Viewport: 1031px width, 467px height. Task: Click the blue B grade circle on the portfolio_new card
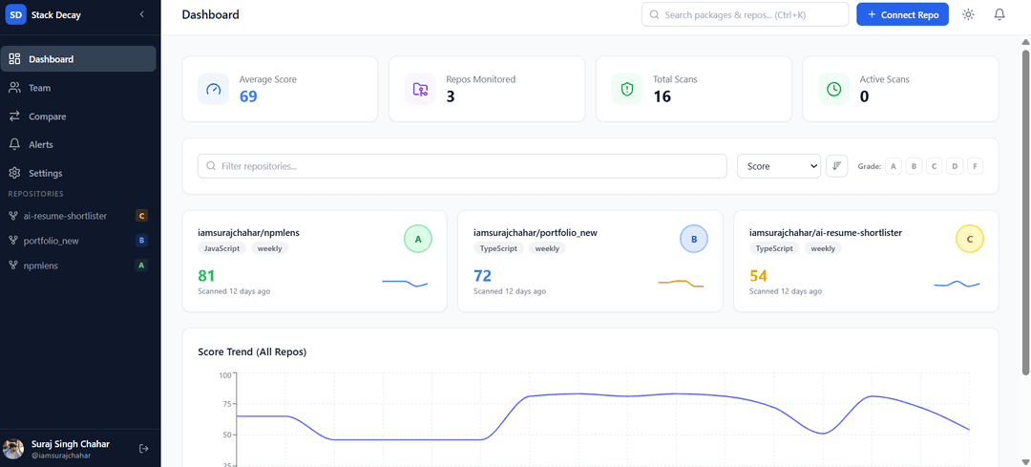pyautogui.click(x=694, y=240)
